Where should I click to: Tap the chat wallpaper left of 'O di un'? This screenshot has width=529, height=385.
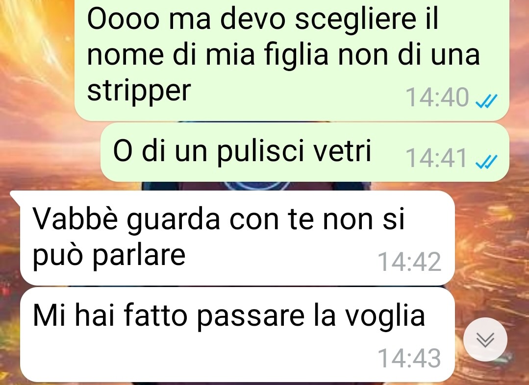(x=50, y=152)
